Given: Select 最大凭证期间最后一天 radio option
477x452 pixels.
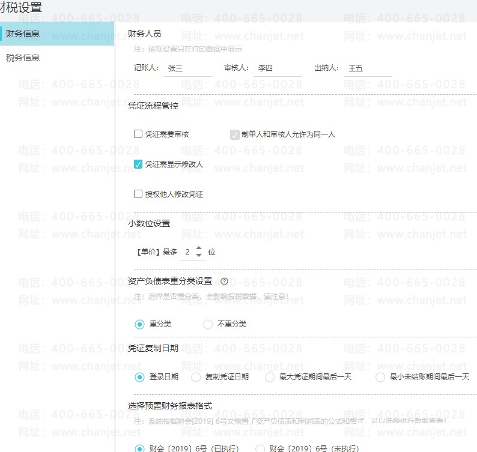Looking at the screenshot, I should point(270,377).
